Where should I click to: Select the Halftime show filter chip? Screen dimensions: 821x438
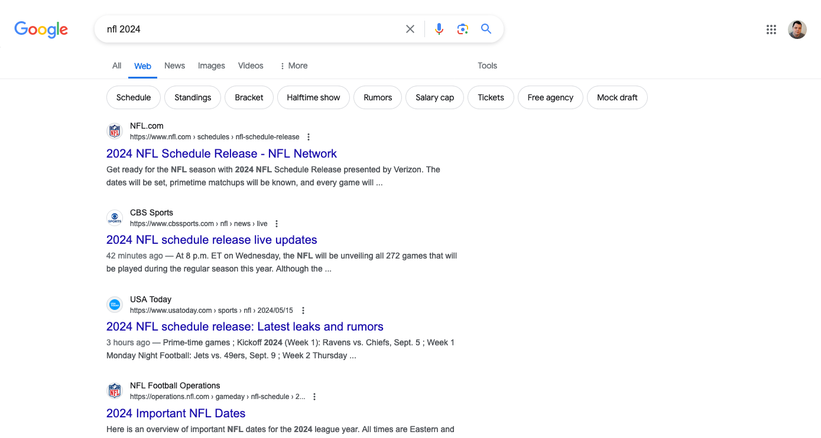point(313,97)
